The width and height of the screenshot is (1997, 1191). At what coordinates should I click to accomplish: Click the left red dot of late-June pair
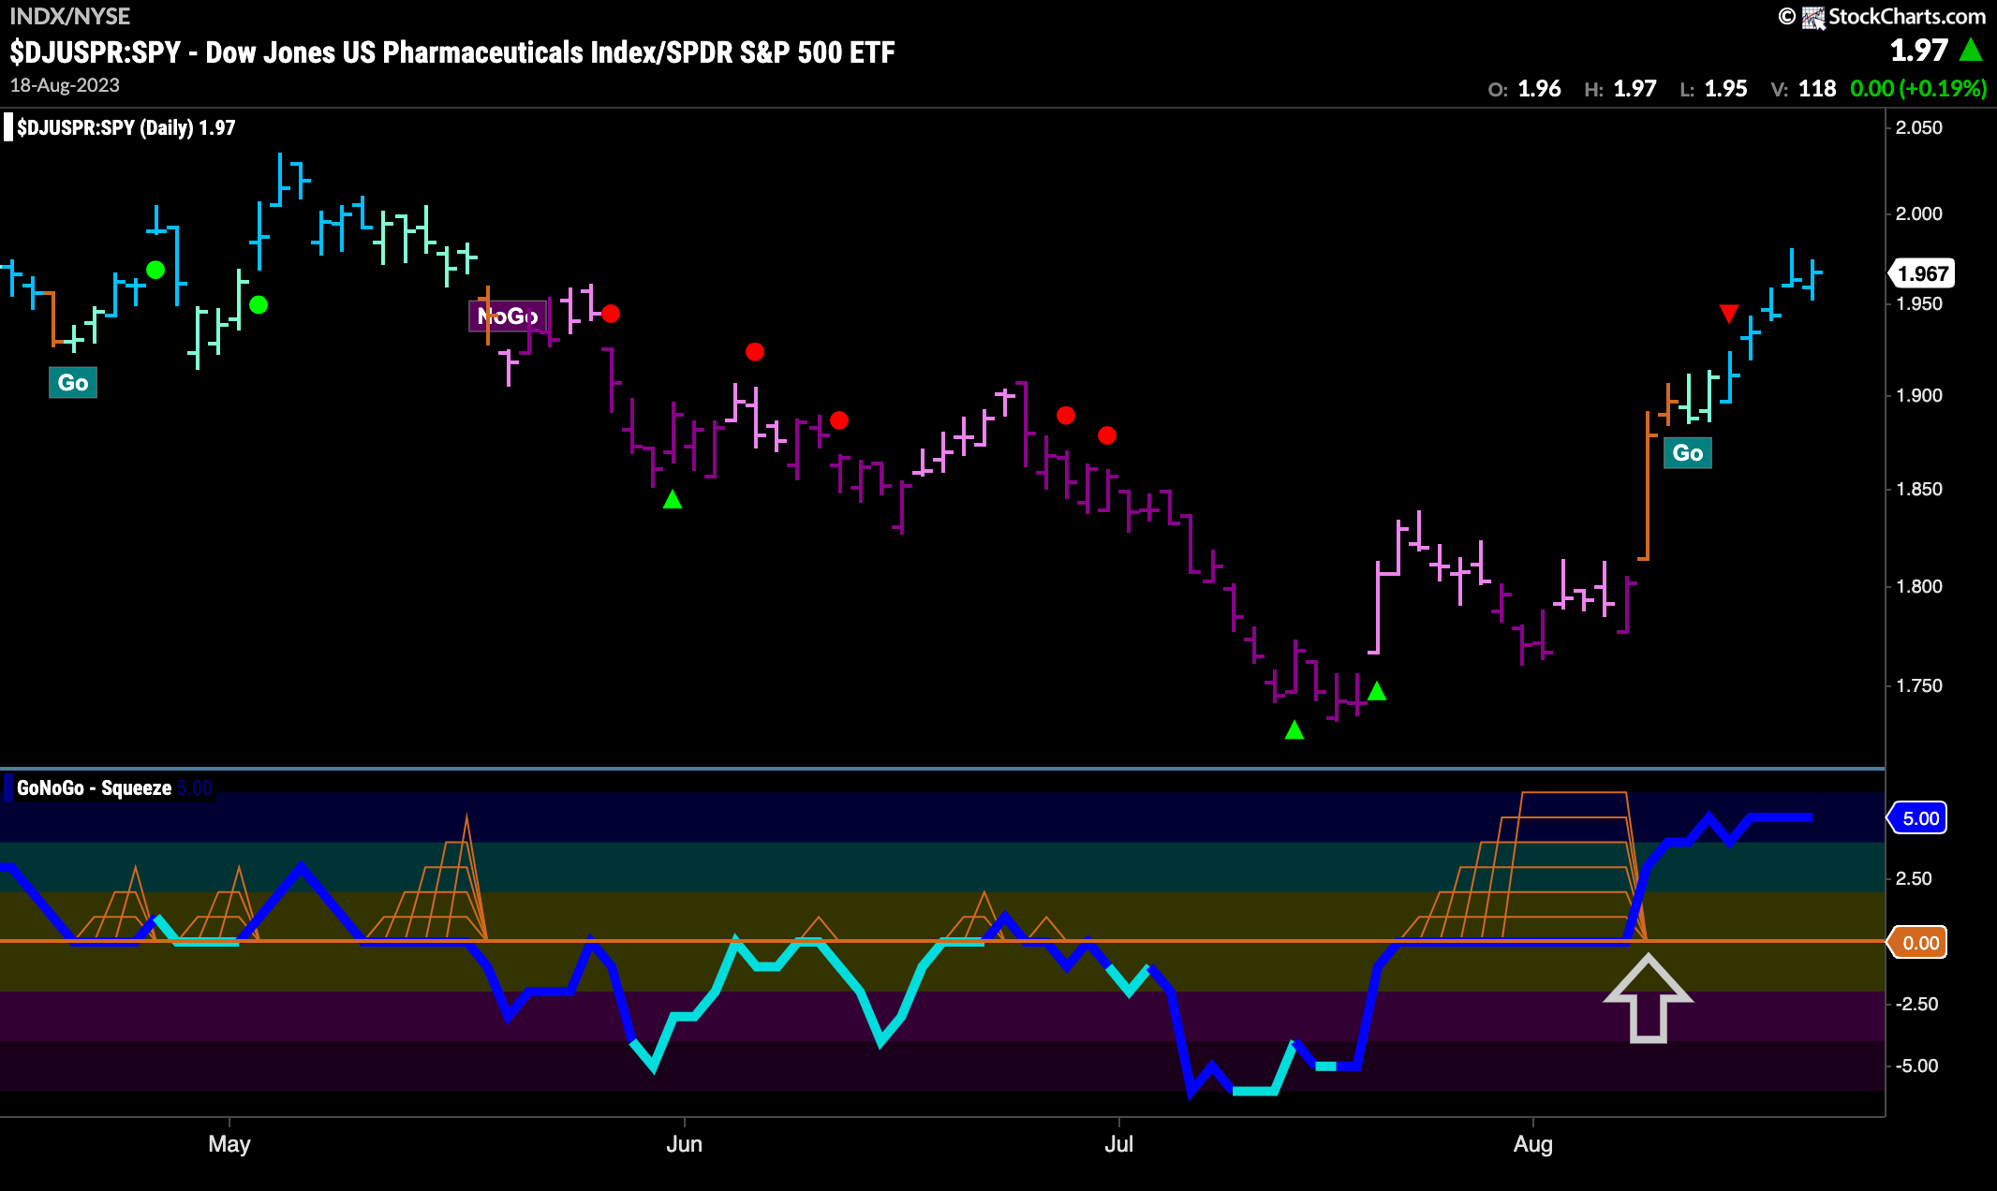[x=1066, y=415]
